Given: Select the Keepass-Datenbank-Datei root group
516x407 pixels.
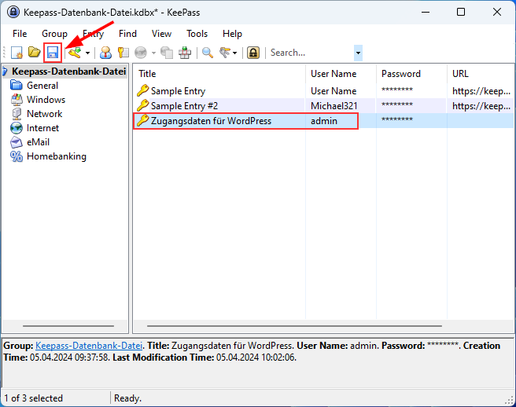Looking at the screenshot, I should click(68, 71).
